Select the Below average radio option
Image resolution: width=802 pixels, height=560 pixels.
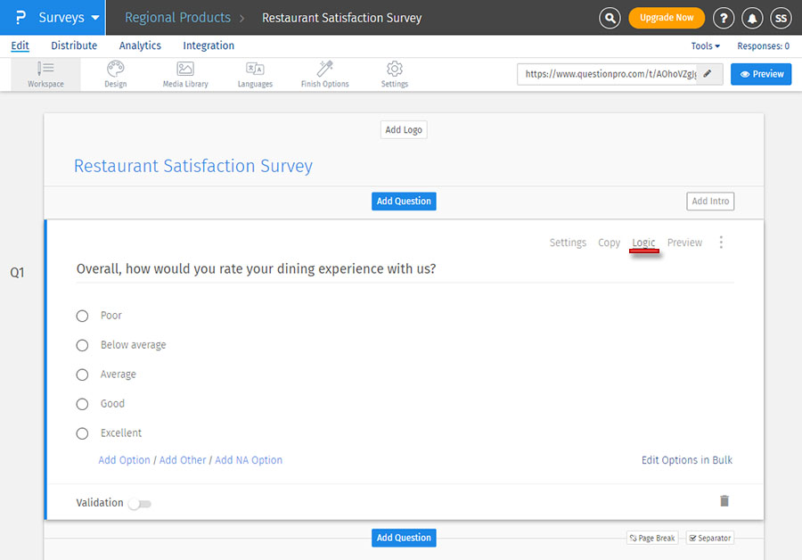(82, 344)
